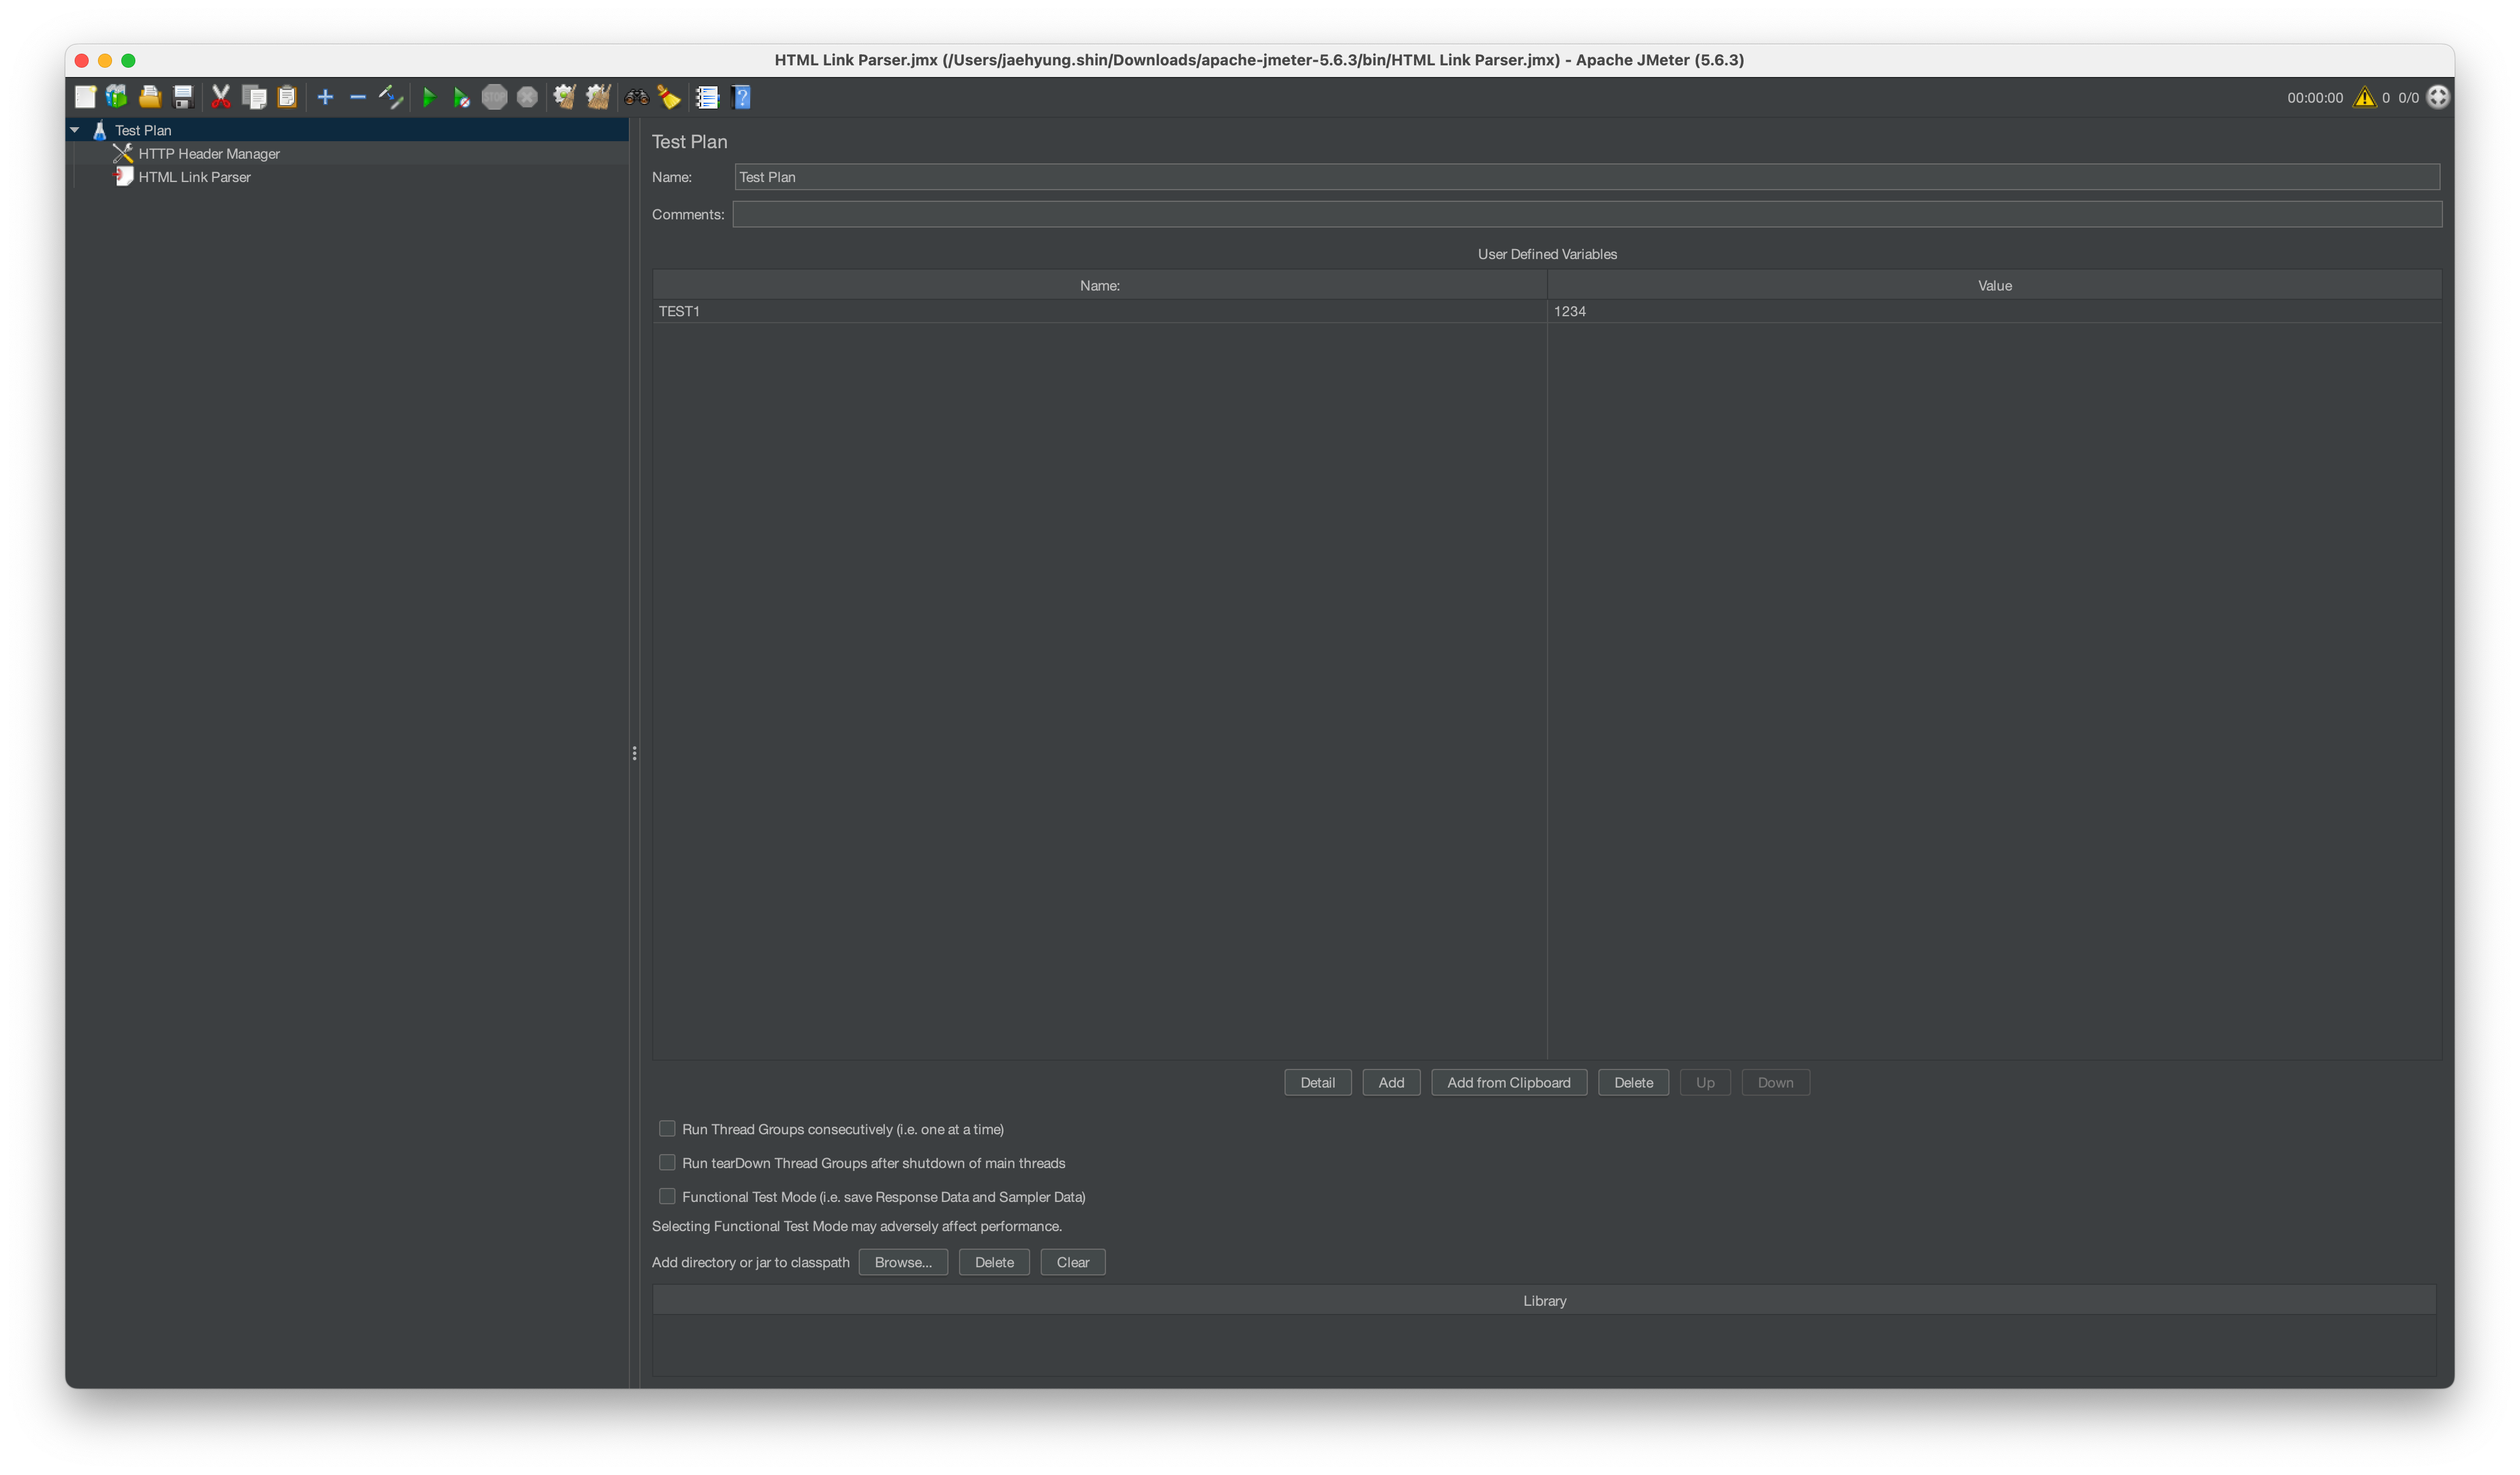Cut selection using the scissors icon
The image size is (2520, 1475).
(221, 97)
